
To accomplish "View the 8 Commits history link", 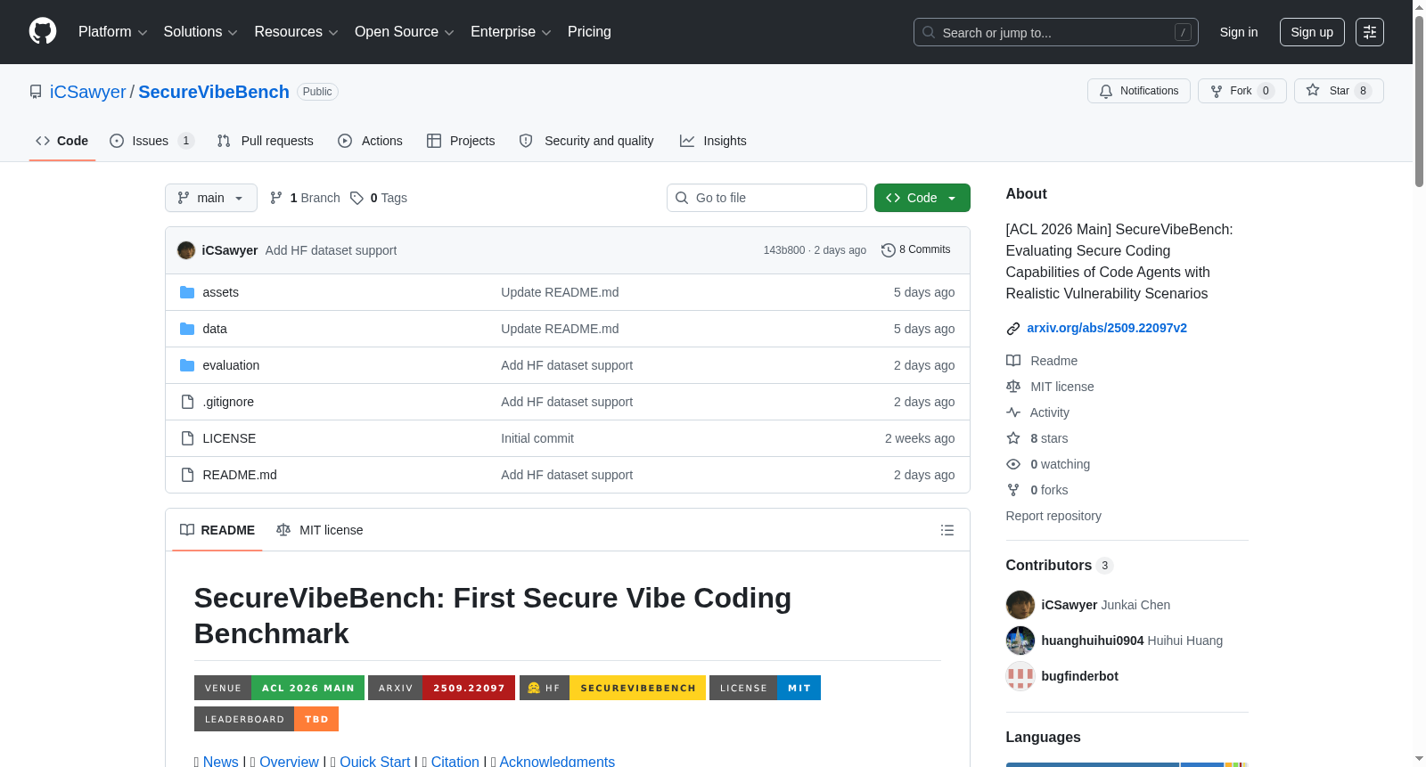I will click(915, 250).
